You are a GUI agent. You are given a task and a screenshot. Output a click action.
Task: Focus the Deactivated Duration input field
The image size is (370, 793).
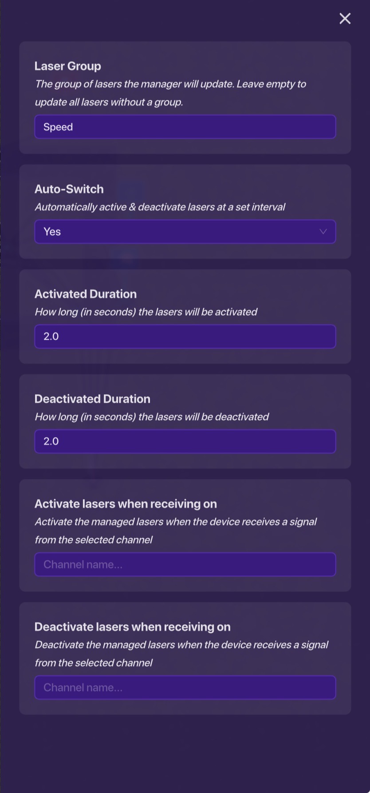(185, 441)
